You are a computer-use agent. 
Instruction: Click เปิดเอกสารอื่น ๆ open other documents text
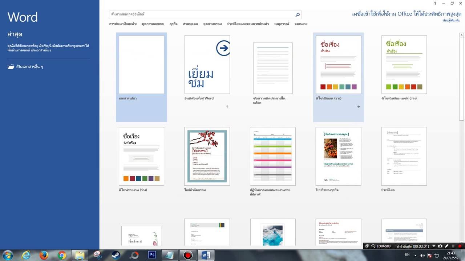coord(30,67)
